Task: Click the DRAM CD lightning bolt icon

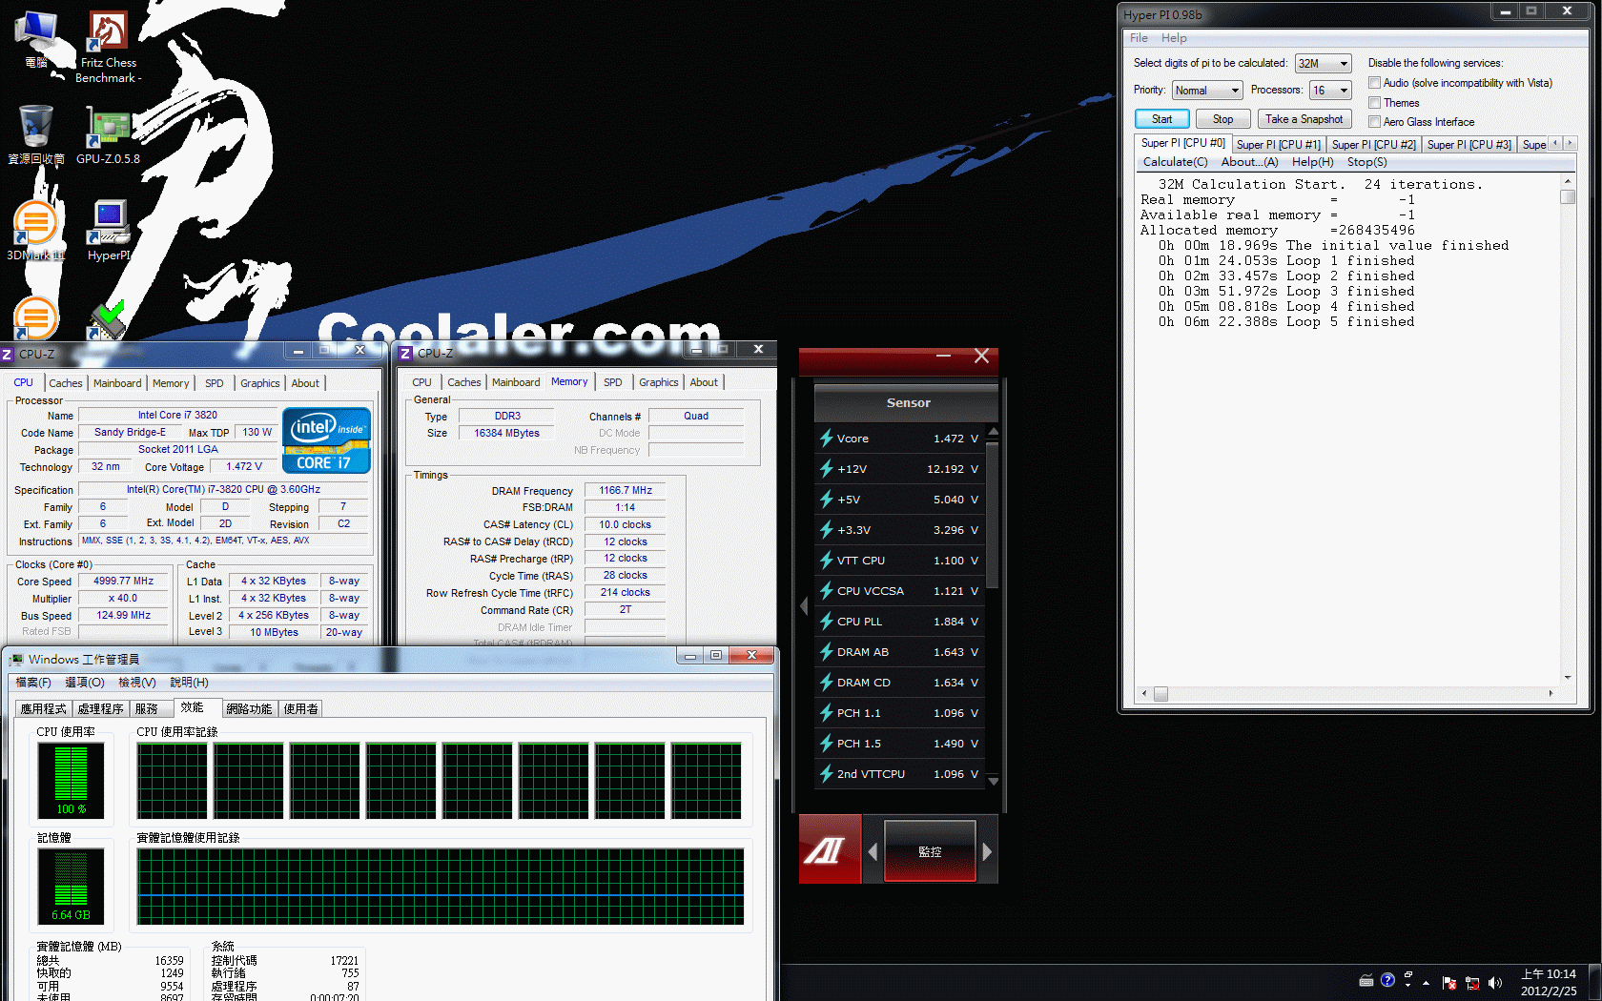Action: pyautogui.click(x=826, y=683)
